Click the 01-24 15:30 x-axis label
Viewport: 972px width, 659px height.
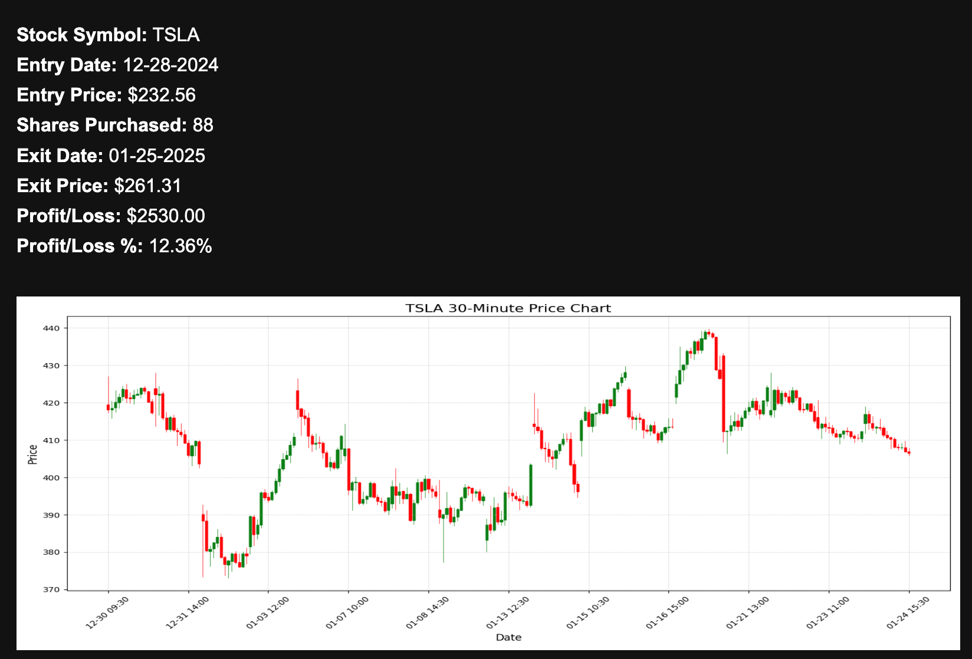coord(908,612)
